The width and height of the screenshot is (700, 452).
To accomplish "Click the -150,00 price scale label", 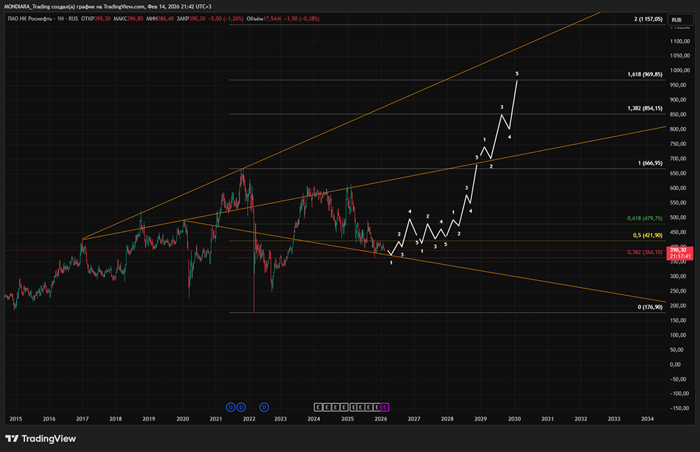I will [678, 408].
